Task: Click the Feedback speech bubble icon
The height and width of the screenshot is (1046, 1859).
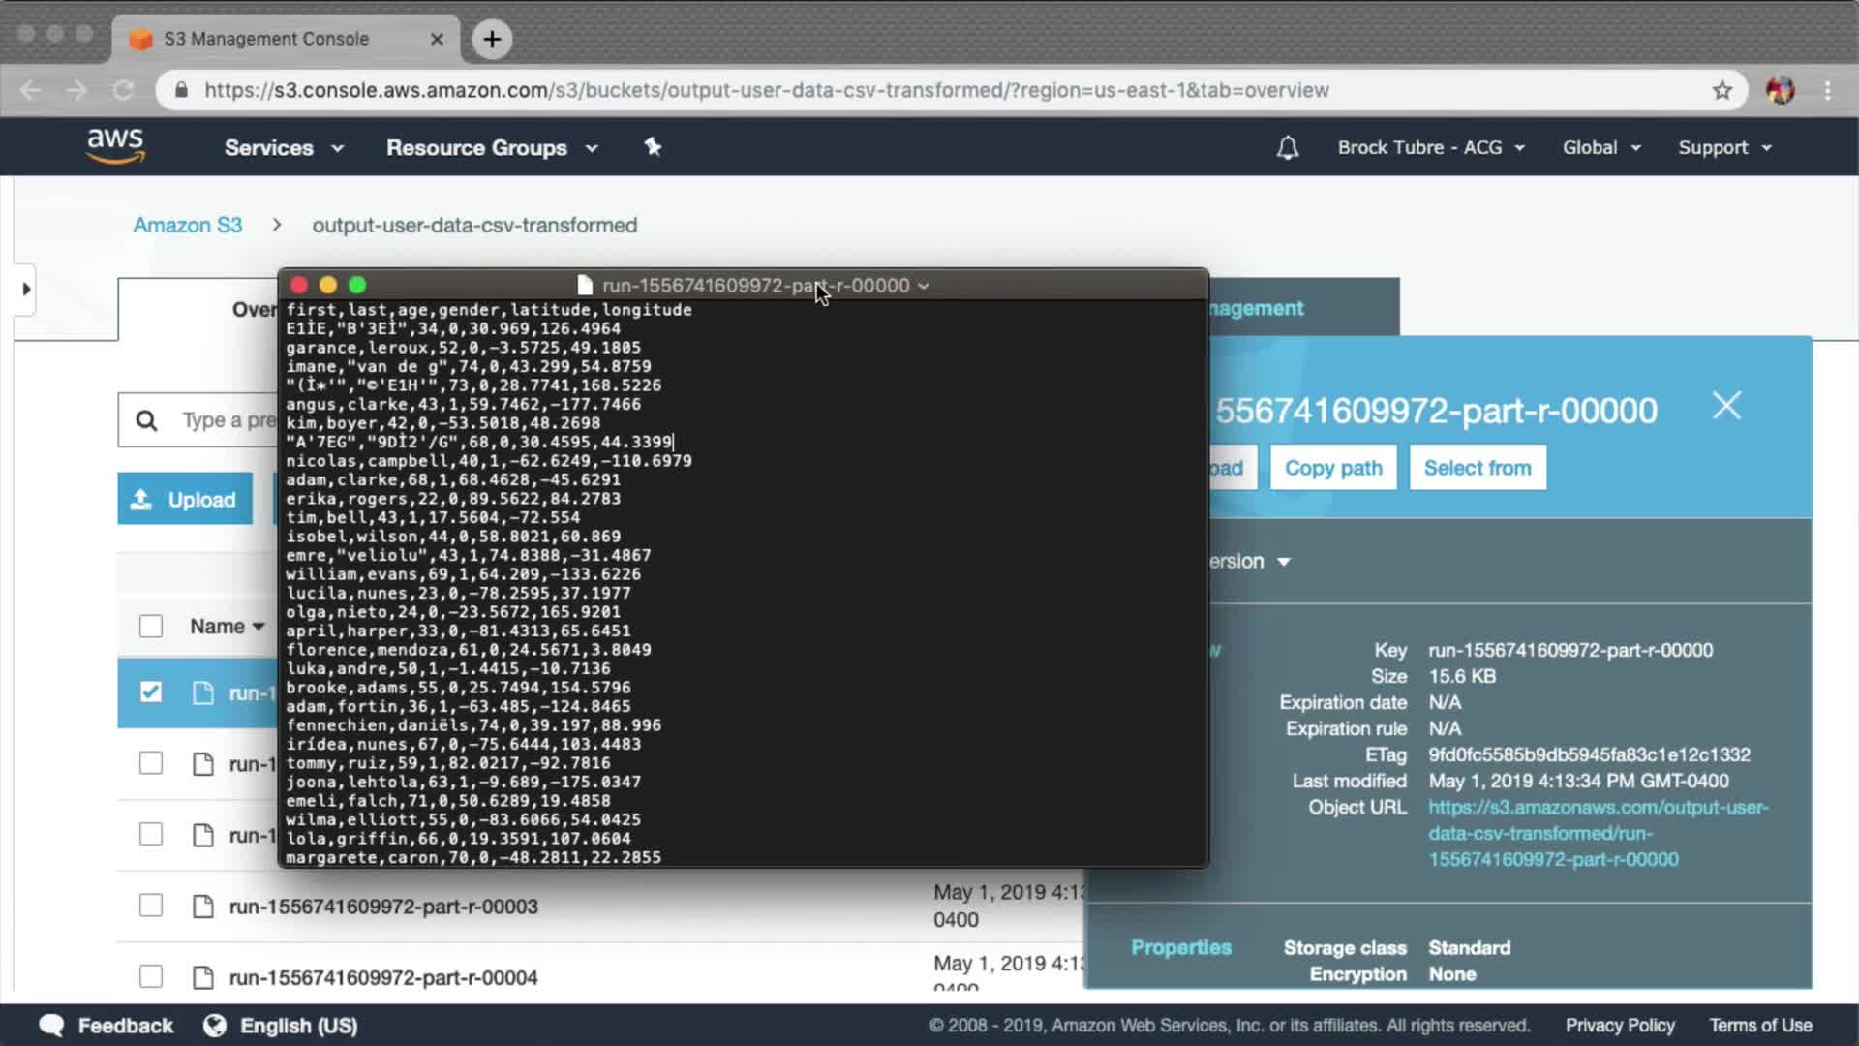Action: point(51,1025)
